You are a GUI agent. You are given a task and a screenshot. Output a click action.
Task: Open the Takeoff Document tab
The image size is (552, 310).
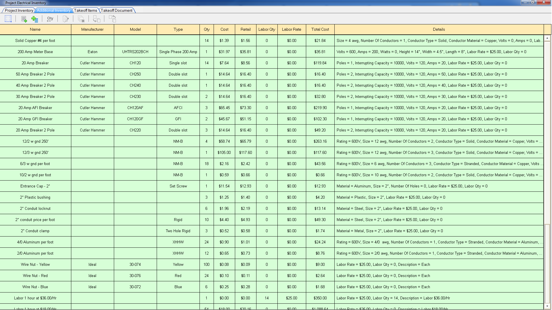tap(116, 10)
